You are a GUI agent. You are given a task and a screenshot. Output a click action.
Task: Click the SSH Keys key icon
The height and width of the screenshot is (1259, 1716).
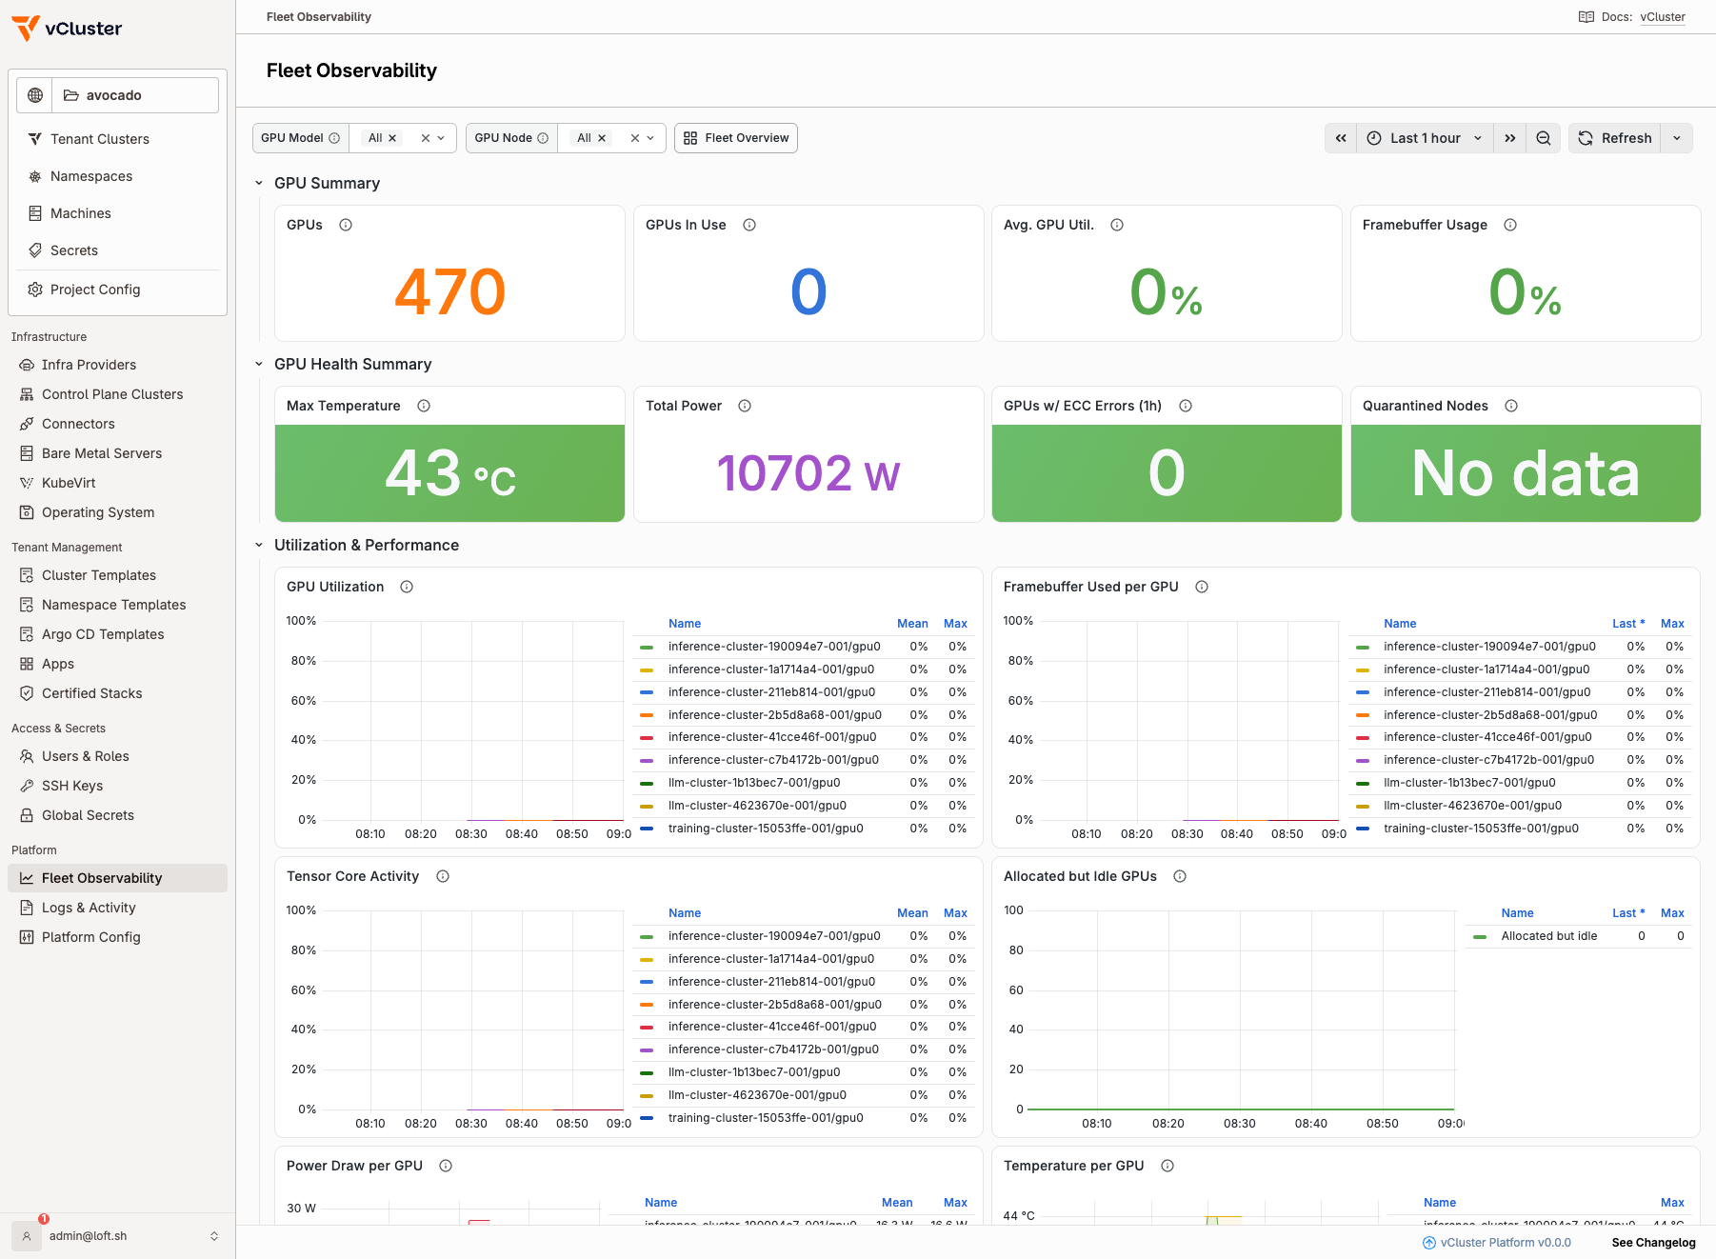pyautogui.click(x=27, y=786)
